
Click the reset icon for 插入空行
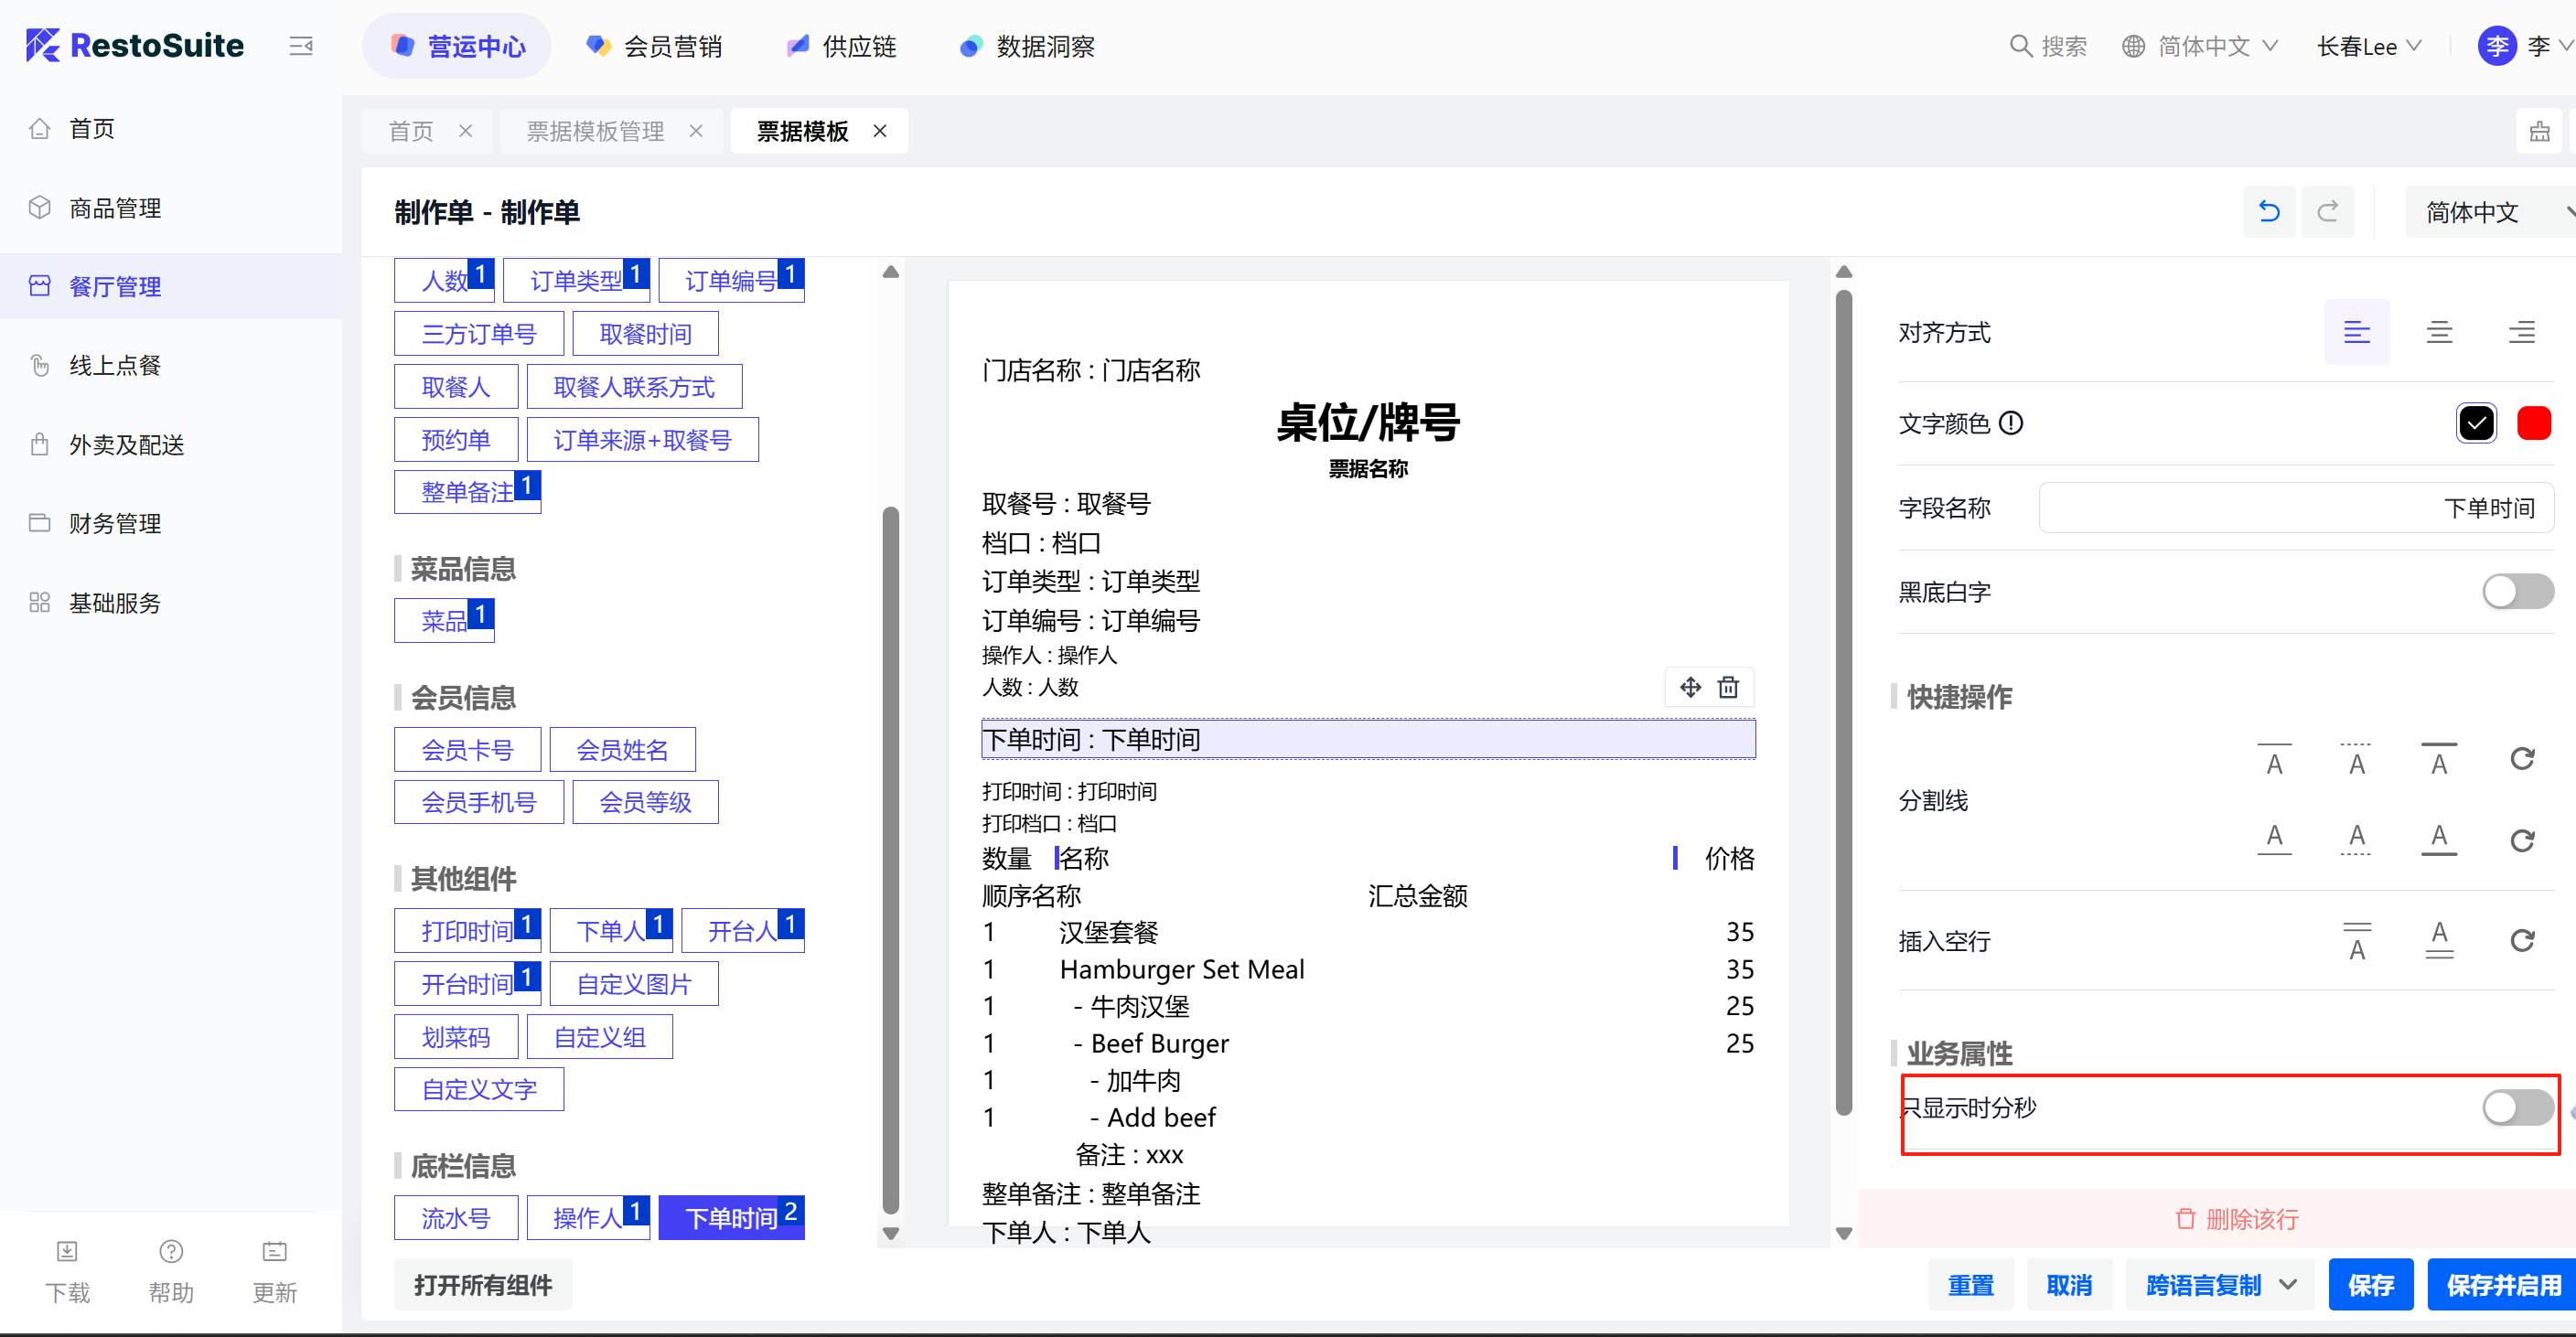[2522, 940]
